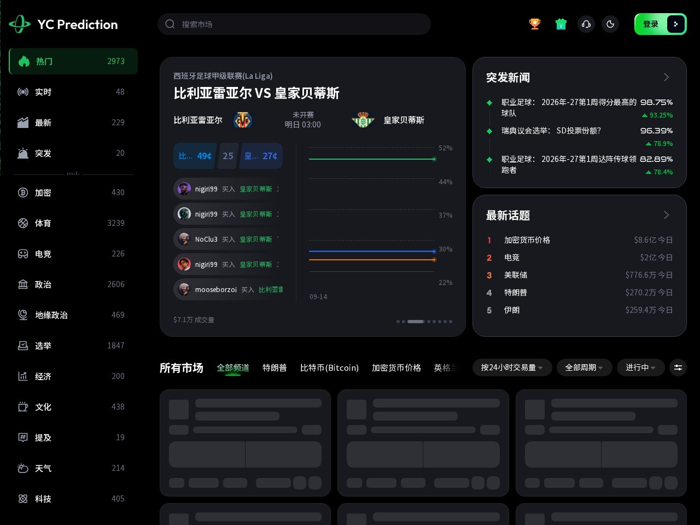700x525 pixels.
Task: Open 进行中 status dropdown
Action: coord(640,367)
